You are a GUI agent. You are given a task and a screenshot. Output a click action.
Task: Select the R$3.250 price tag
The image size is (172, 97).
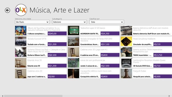point(163,55)
